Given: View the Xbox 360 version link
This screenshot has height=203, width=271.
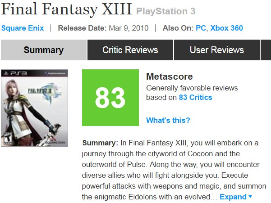Looking at the screenshot, I should [226, 28].
